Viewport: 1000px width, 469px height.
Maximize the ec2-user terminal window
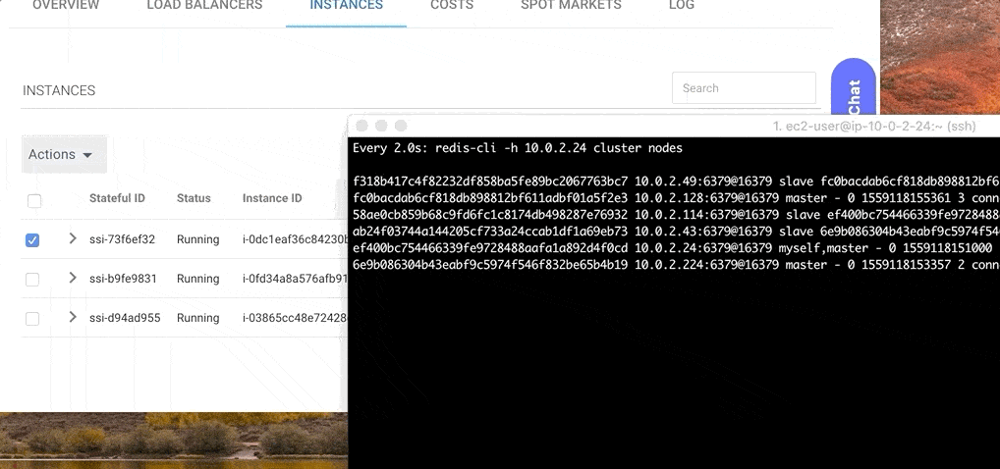click(x=401, y=126)
